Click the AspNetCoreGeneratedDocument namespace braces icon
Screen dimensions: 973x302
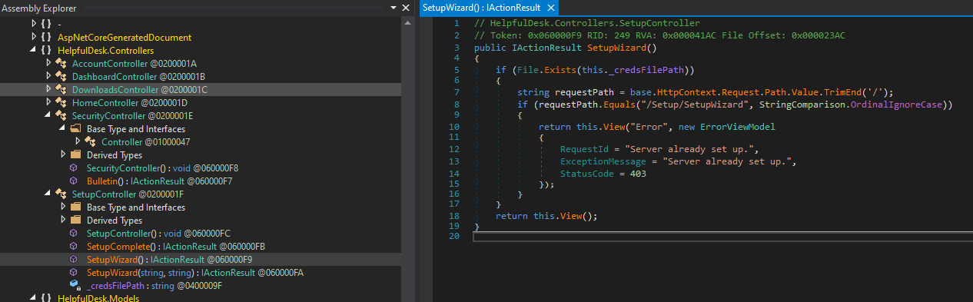pyautogui.click(x=46, y=37)
